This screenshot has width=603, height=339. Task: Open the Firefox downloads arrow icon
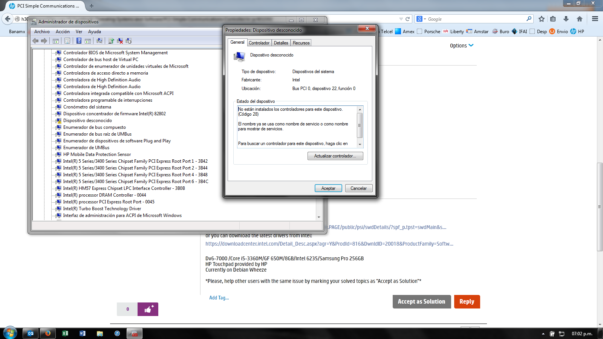566,18
